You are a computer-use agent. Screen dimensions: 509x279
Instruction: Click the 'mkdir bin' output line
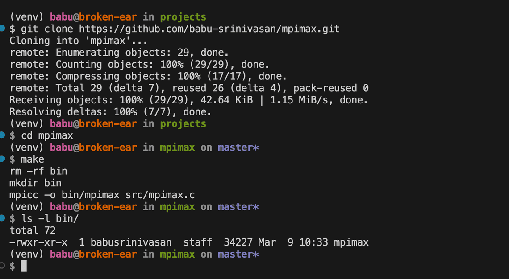click(35, 183)
